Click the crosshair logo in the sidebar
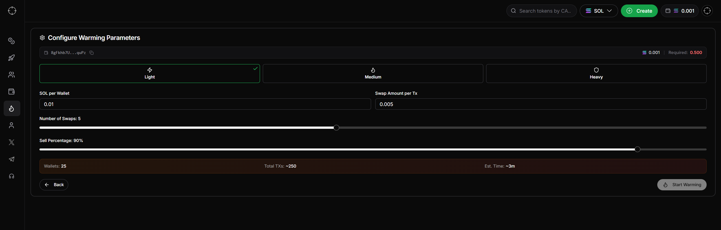Screen dimensions: 721x230 (x=12, y=11)
